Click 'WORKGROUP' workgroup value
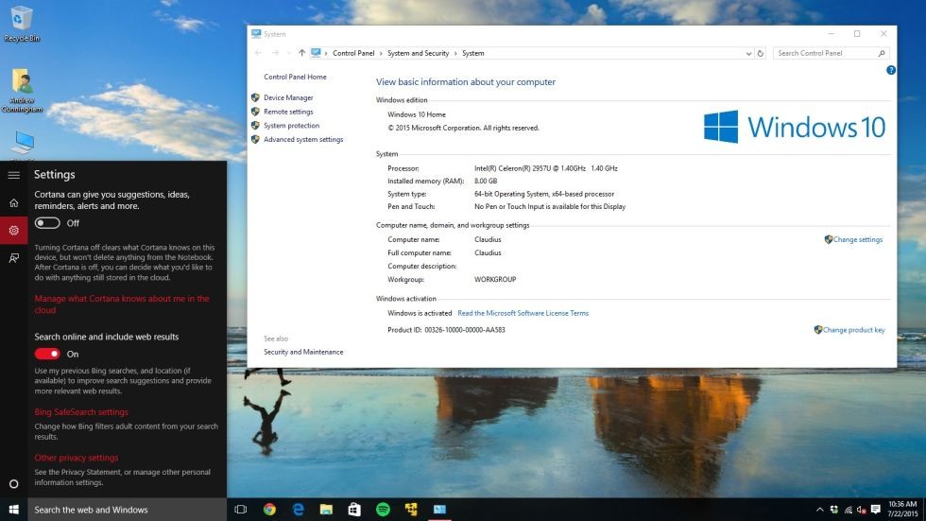The image size is (926, 521). [x=495, y=279]
